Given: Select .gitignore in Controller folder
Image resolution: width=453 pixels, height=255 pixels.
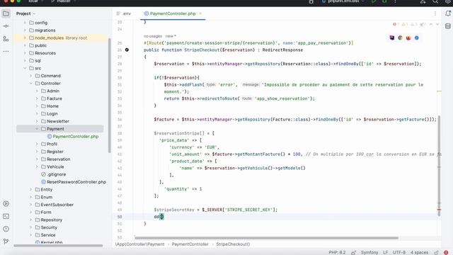Looking at the screenshot, I should tap(54, 174).
